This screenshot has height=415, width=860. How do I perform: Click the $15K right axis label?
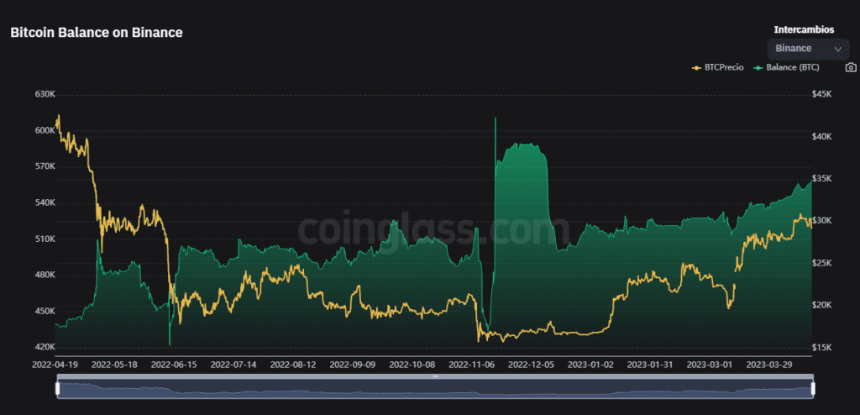(822, 348)
